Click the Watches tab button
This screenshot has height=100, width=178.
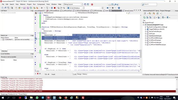tap(4, 51)
